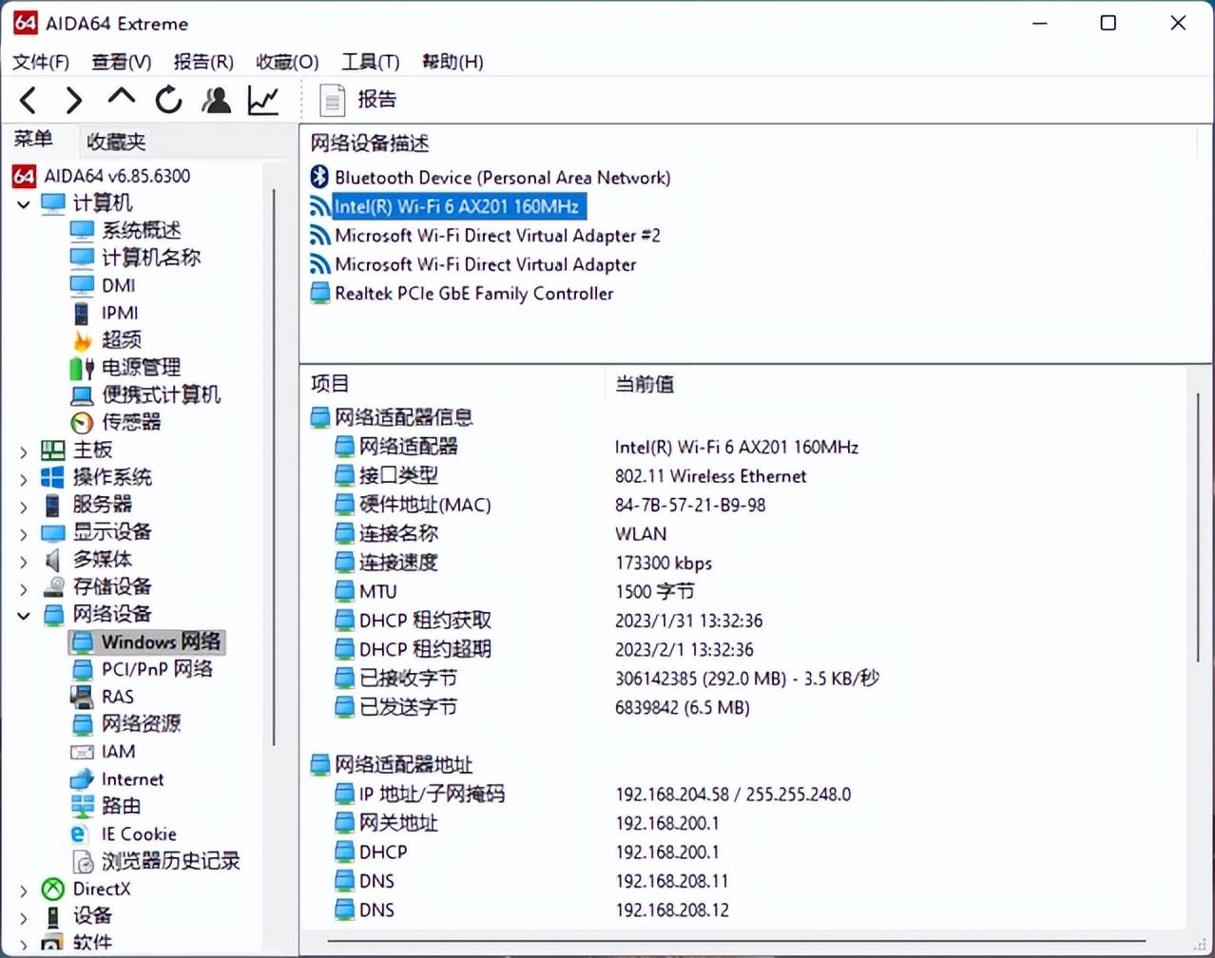Go forward with the right arrow toolbar icon

[73, 100]
